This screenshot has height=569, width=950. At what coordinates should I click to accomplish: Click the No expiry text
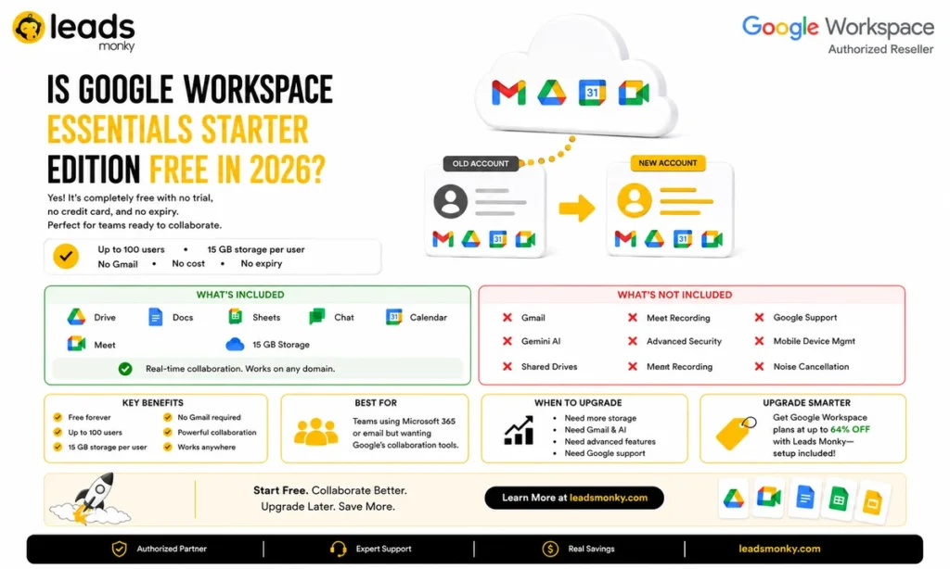click(261, 263)
